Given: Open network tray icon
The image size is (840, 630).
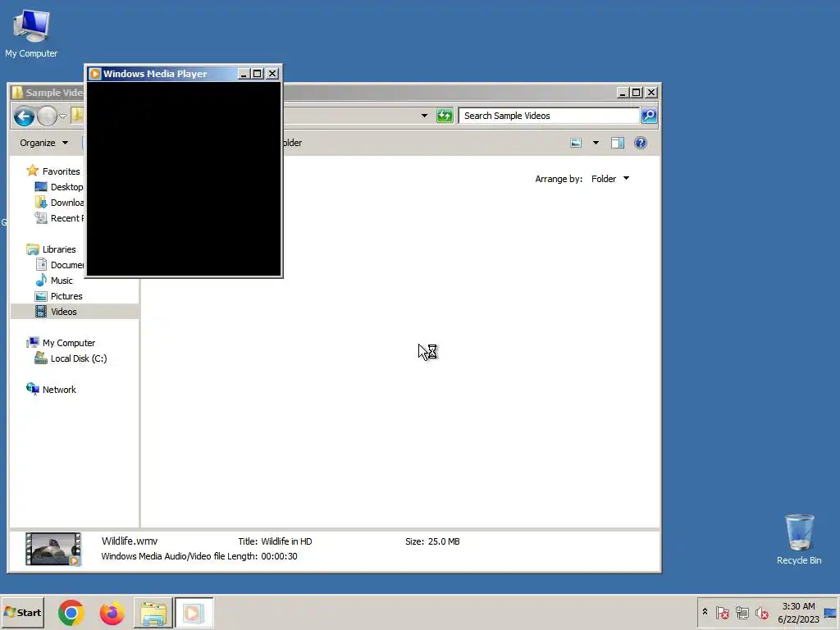Looking at the screenshot, I should pyautogui.click(x=742, y=613).
